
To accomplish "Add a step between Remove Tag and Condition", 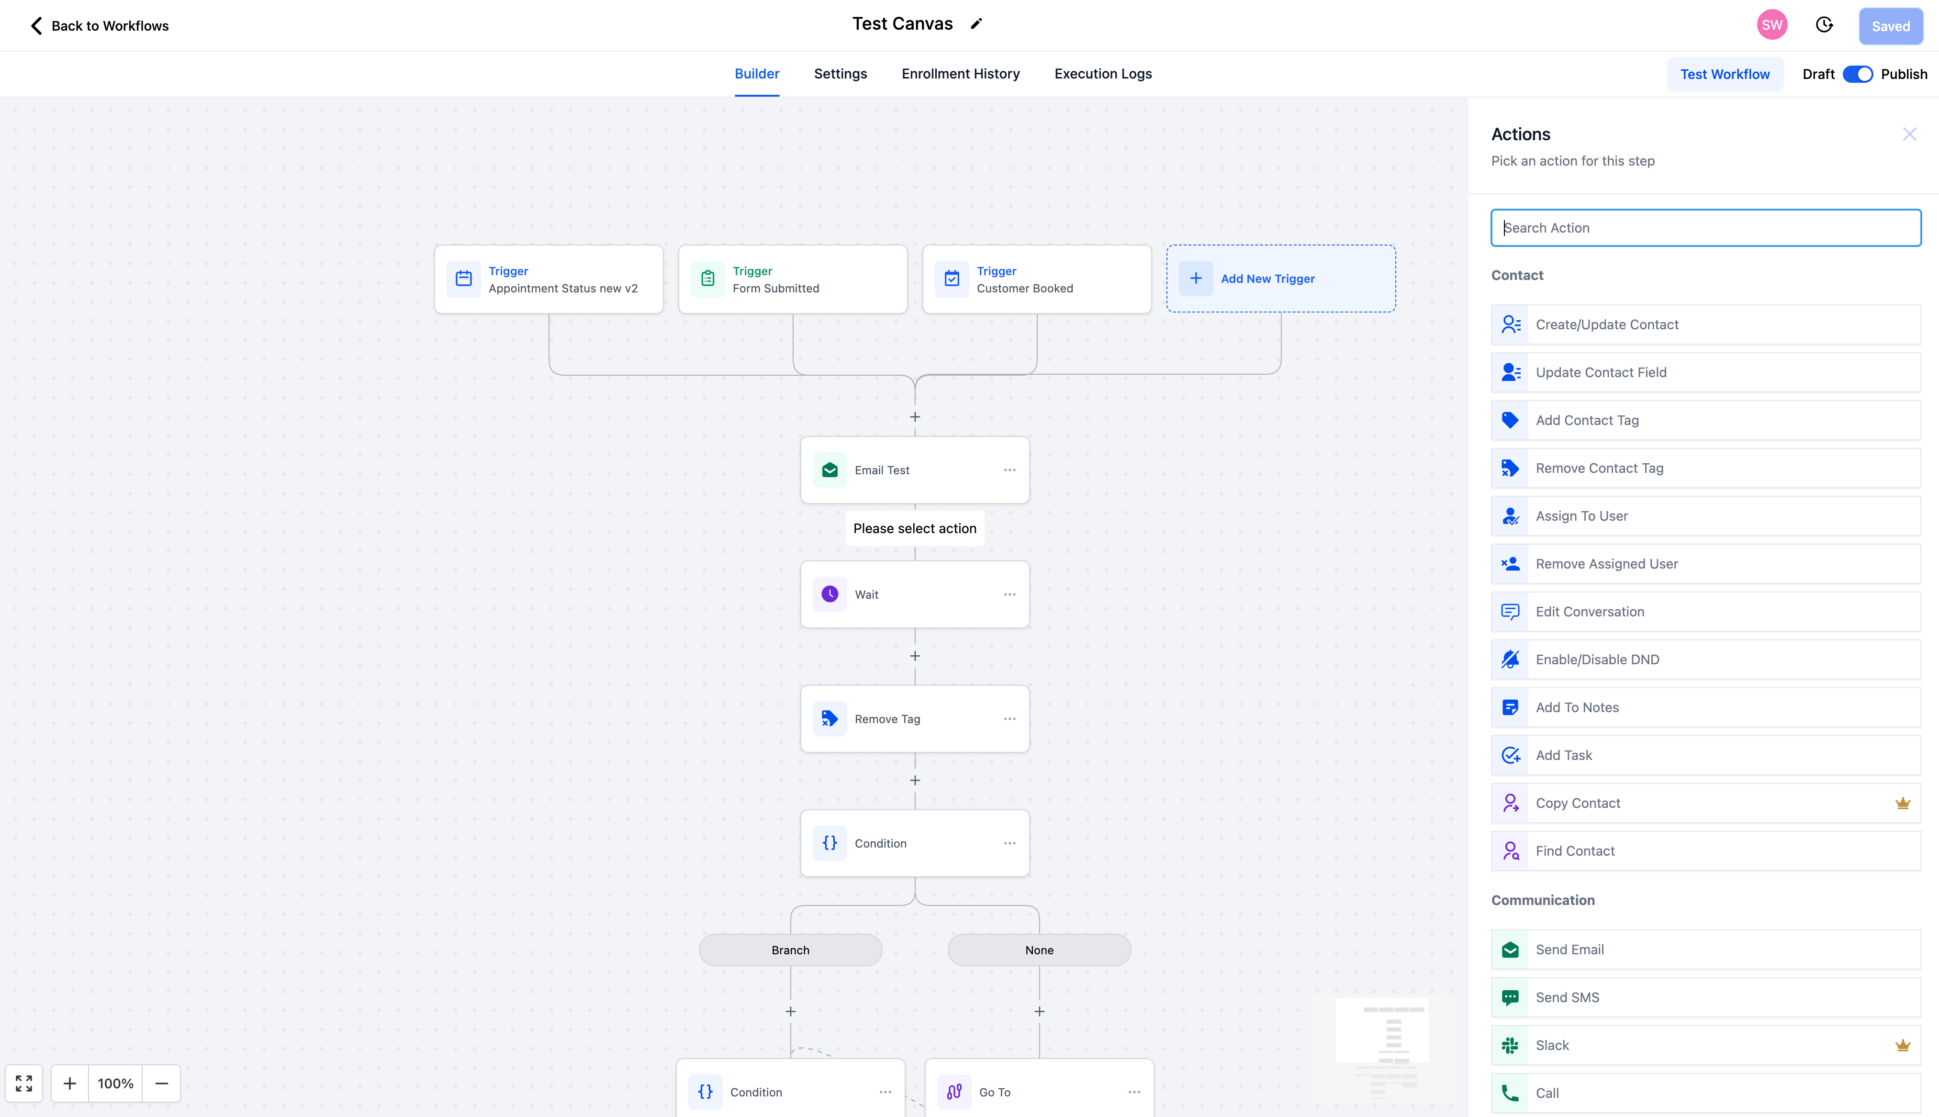I will [x=915, y=781].
